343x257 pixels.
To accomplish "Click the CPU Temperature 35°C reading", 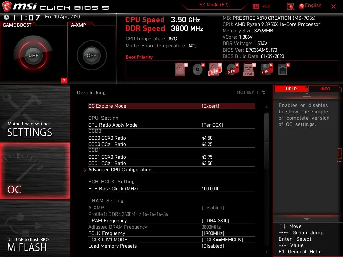I will 151,39.
